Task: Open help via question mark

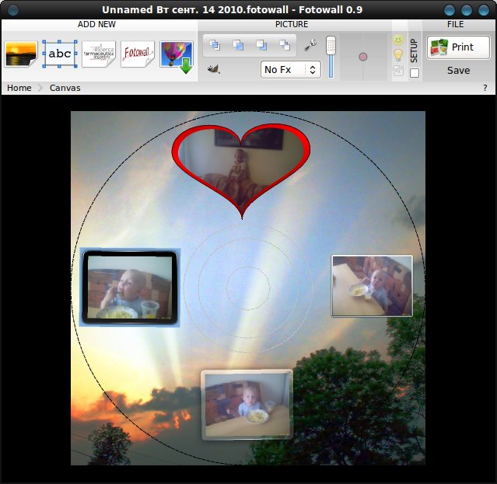Action: (485, 88)
